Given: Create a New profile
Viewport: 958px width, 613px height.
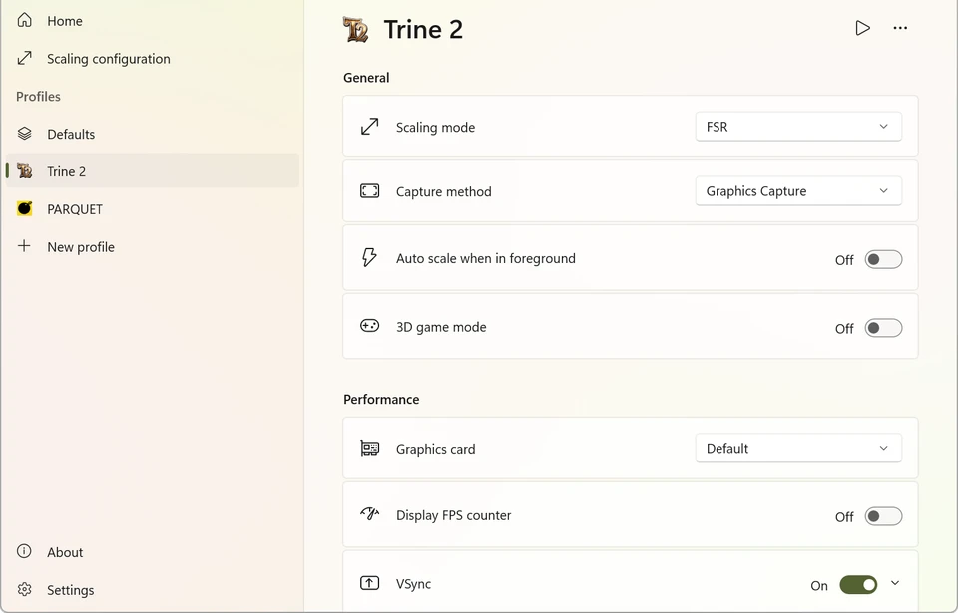Looking at the screenshot, I should click(80, 247).
